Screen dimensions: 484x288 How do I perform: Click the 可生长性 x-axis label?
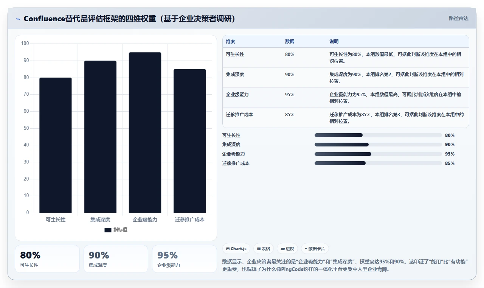pos(56,220)
